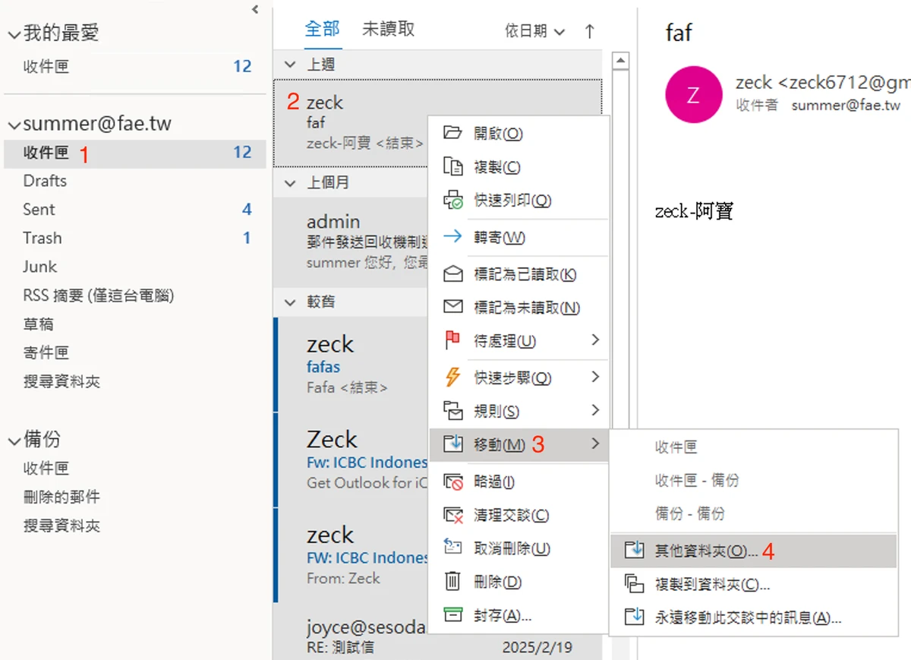
Task: Open the Trash folder
Action: point(42,238)
